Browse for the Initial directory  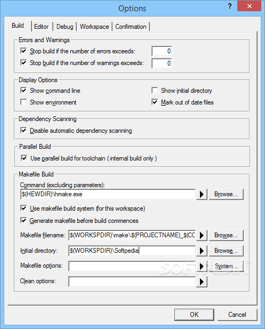coord(226,251)
